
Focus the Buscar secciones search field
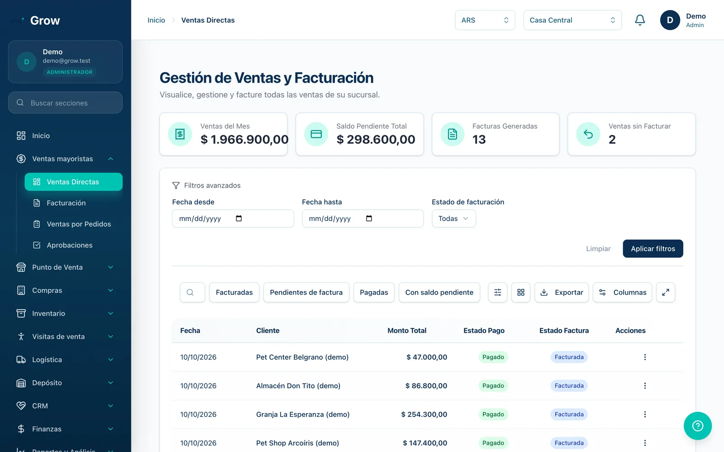click(65, 103)
